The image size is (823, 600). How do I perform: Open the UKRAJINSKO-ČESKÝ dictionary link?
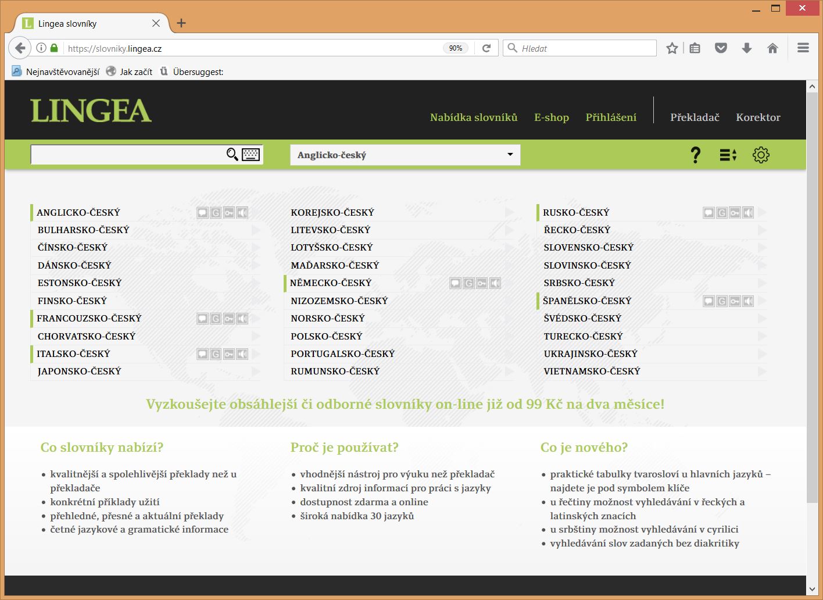click(591, 354)
